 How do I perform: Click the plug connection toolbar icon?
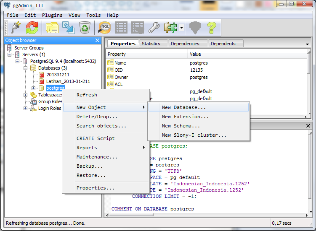tap(16, 28)
